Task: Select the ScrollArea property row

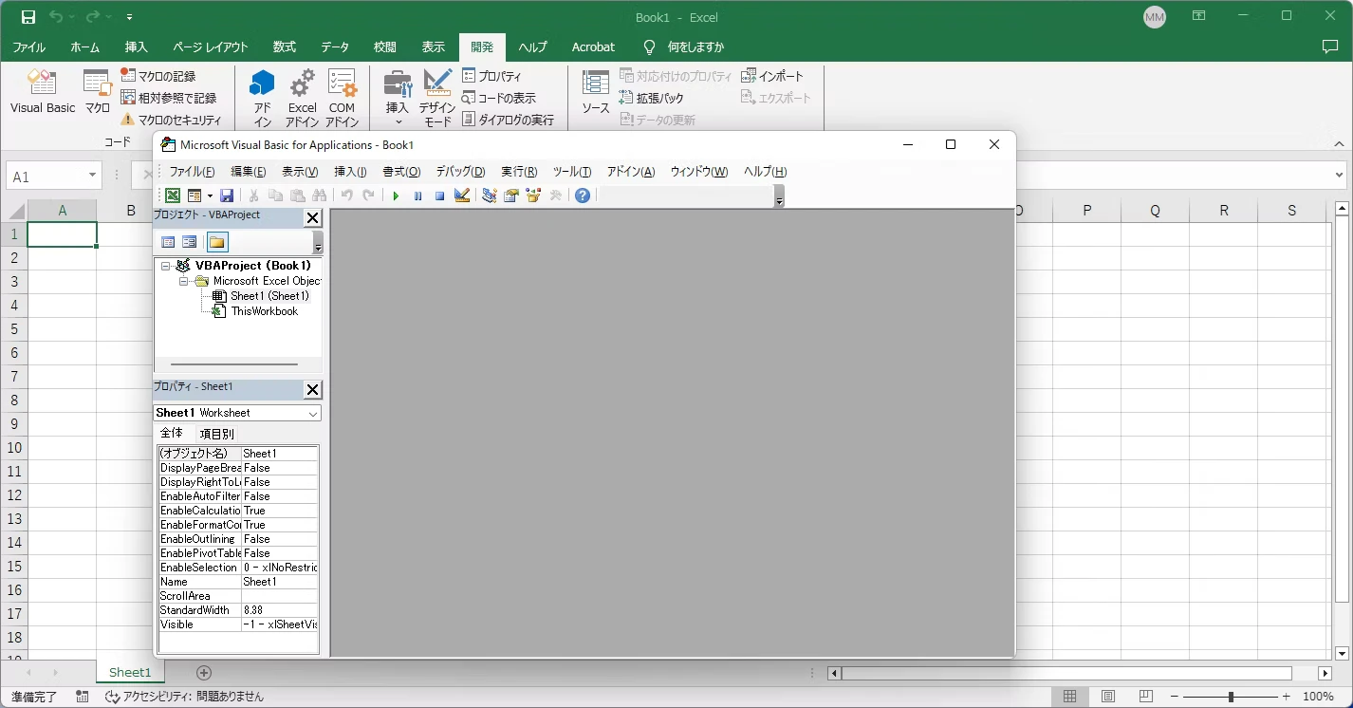Action: (238, 596)
